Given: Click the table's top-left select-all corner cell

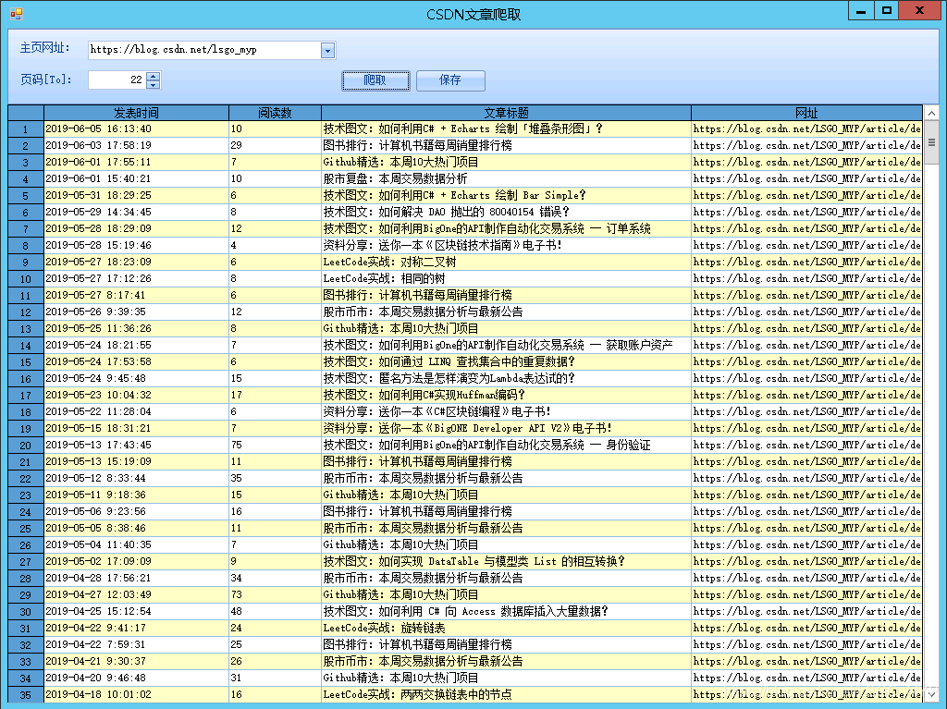Looking at the screenshot, I should coord(26,113).
